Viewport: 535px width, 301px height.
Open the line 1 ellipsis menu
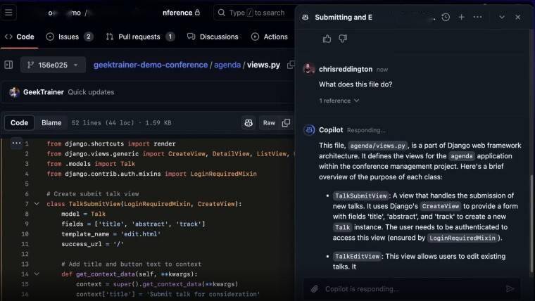(16, 143)
